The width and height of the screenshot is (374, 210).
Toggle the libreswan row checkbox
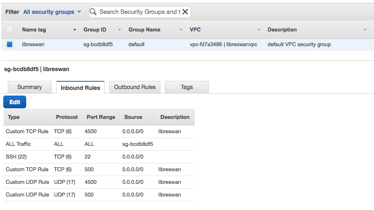pyautogui.click(x=10, y=44)
